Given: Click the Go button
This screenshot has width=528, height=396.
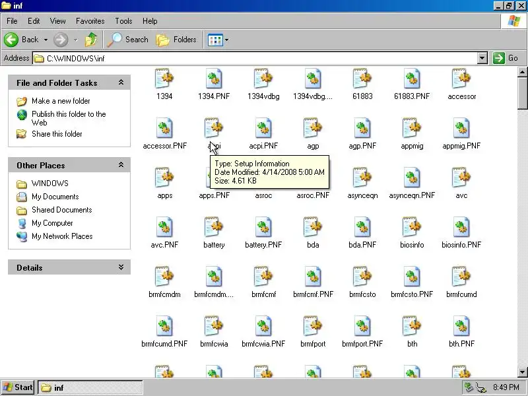Looking at the screenshot, I should click(506, 58).
